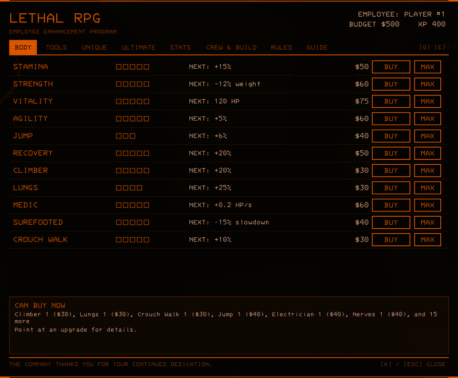This screenshot has height=378, width=458.
Task: Open the TOOLS tab
Action: point(56,47)
